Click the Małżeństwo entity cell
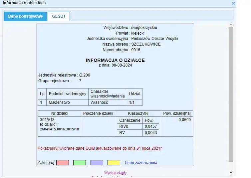251x178 pixels. click(60, 102)
